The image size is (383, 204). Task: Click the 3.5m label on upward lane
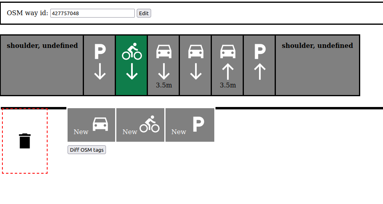point(228,85)
